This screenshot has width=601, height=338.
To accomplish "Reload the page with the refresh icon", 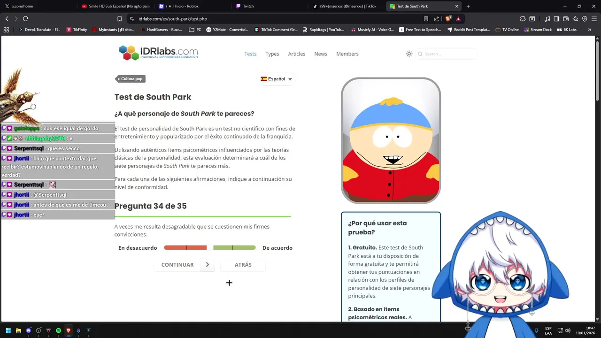I will [25, 19].
